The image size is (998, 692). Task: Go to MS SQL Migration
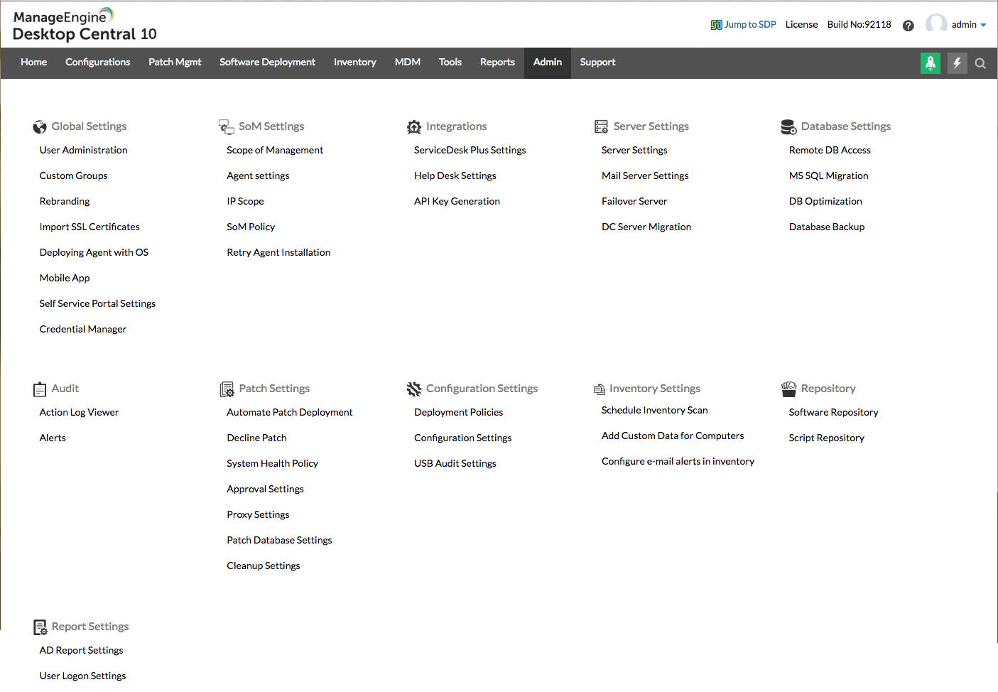point(828,176)
